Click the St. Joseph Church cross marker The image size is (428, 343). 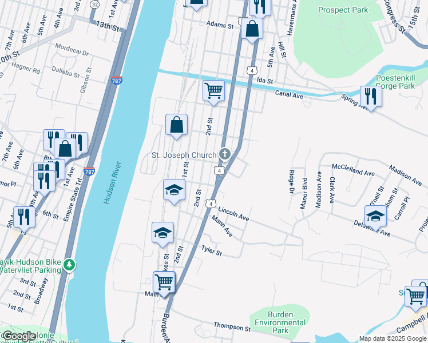pos(225,154)
